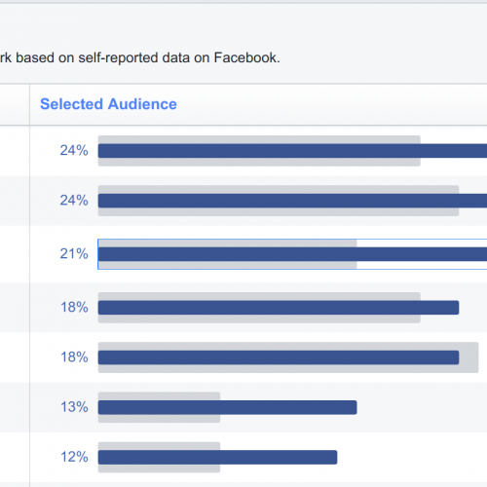Select blue bar in the first 24% row
The width and height of the screenshot is (487, 487).
292,151
